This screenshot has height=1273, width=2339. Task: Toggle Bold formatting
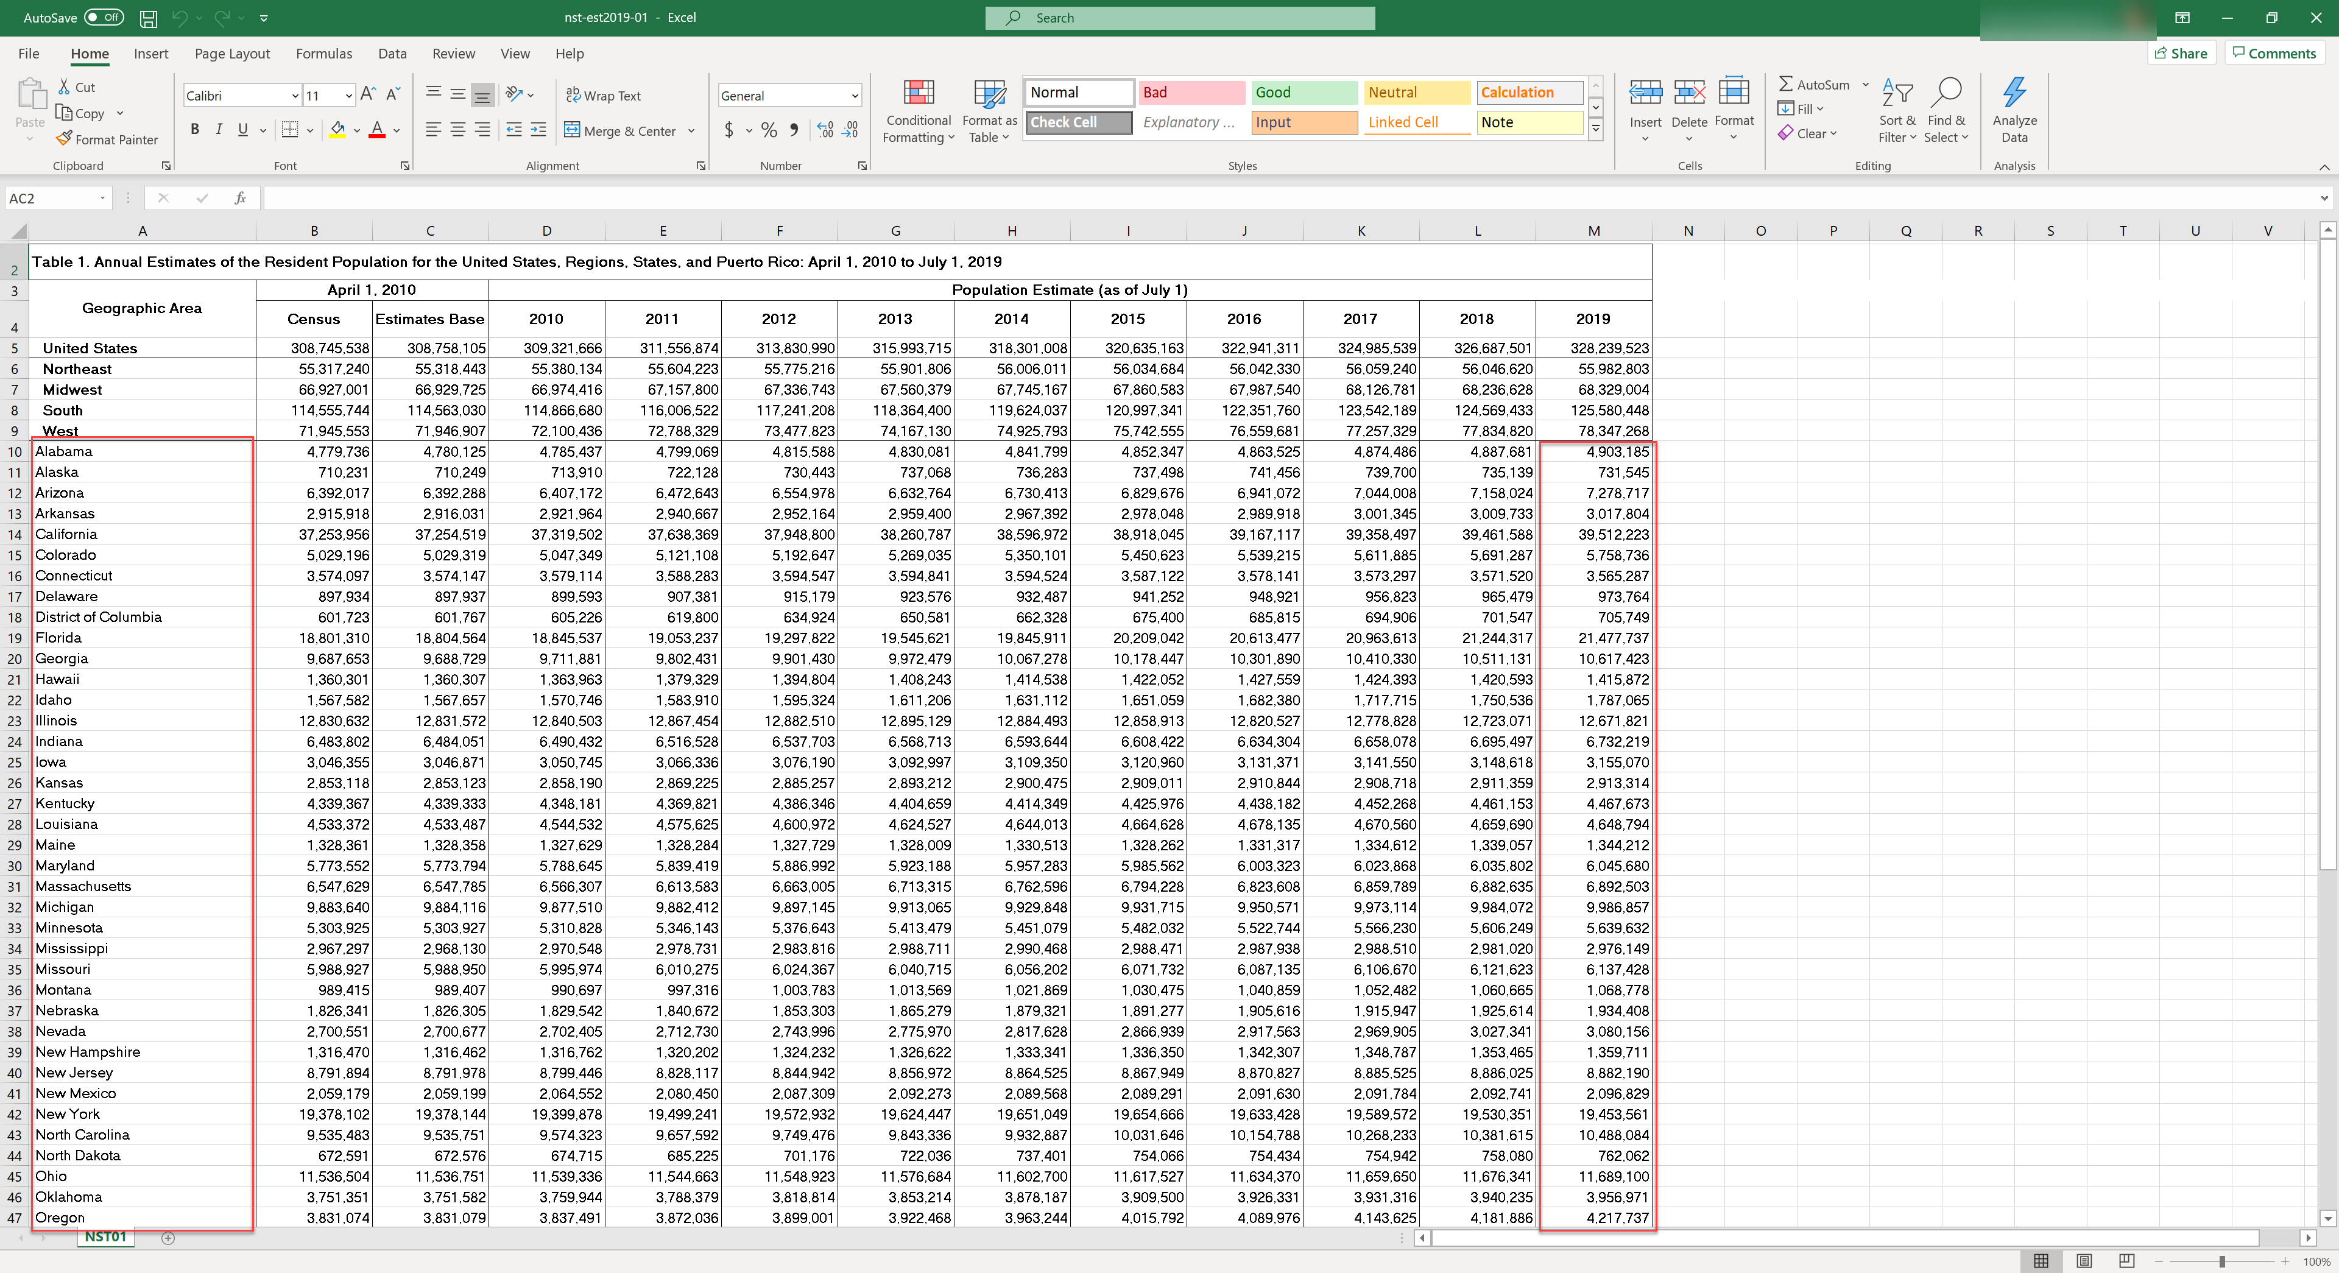click(x=194, y=130)
